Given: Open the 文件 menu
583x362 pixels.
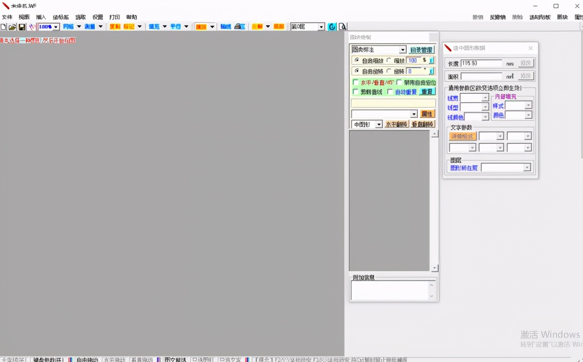Looking at the screenshot, I should click(x=7, y=17).
